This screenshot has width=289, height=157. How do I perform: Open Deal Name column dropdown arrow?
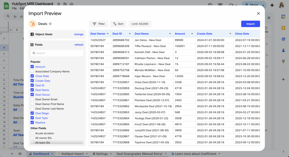click(170, 34)
